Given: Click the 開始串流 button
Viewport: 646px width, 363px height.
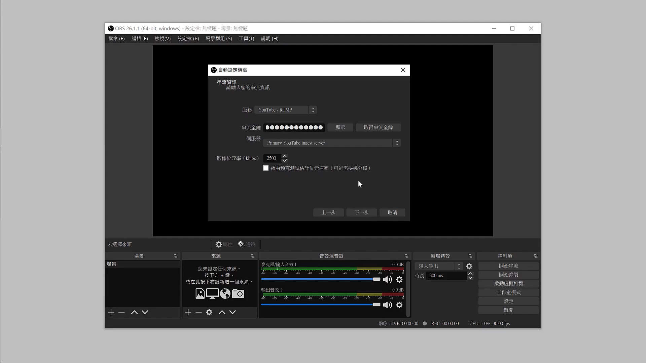Looking at the screenshot, I should 508,266.
